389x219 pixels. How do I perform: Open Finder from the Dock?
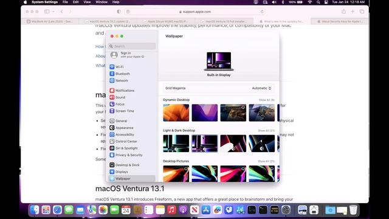tap(35, 210)
